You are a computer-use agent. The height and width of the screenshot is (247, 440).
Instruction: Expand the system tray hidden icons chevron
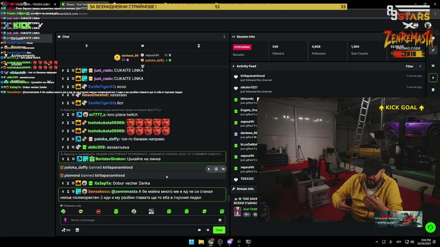[377, 242]
